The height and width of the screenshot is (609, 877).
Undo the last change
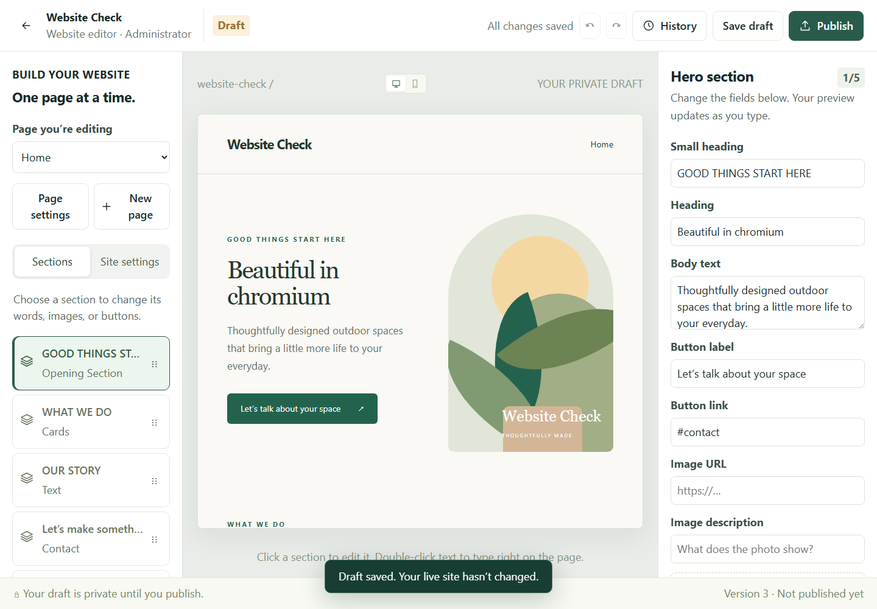coord(590,26)
